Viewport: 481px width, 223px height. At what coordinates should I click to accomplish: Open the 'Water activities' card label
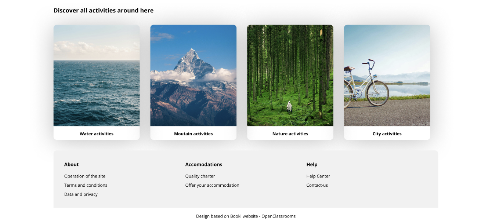[x=97, y=134]
